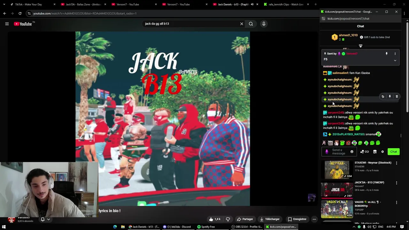Expand the pinned message chevron

tap(395, 60)
